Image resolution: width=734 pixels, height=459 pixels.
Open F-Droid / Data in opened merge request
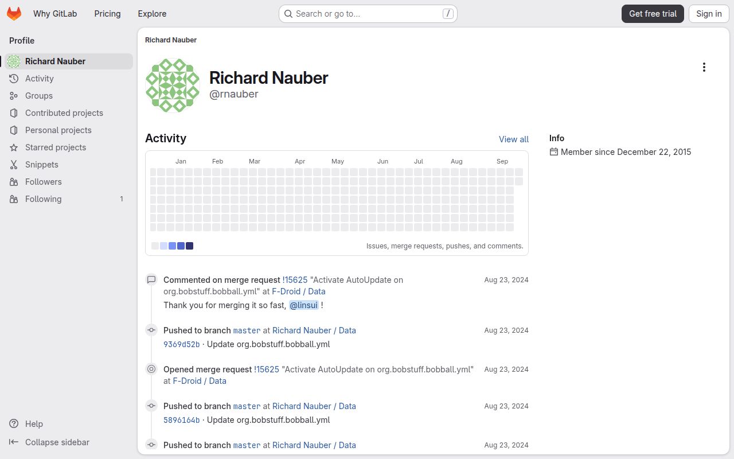[x=200, y=381]
